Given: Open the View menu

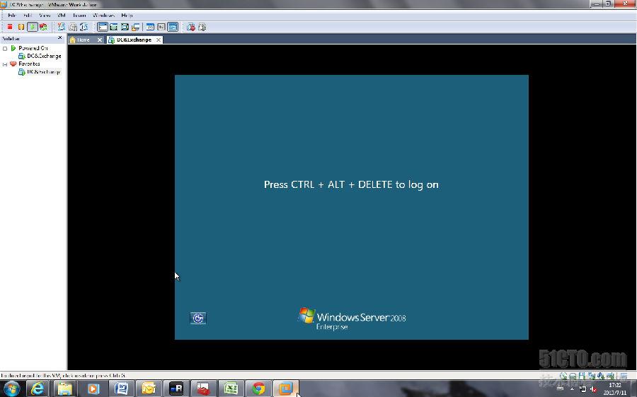Looking at the screenshot, I should [45, 15].
